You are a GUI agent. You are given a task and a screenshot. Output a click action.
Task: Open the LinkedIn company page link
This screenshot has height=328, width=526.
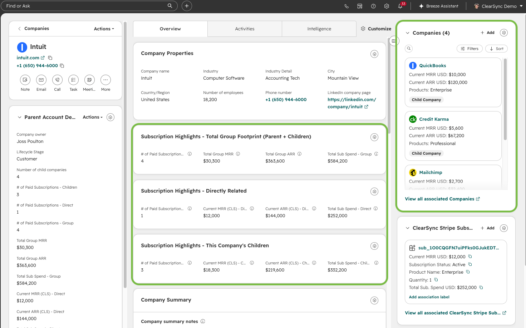click(x=352, y=103)
